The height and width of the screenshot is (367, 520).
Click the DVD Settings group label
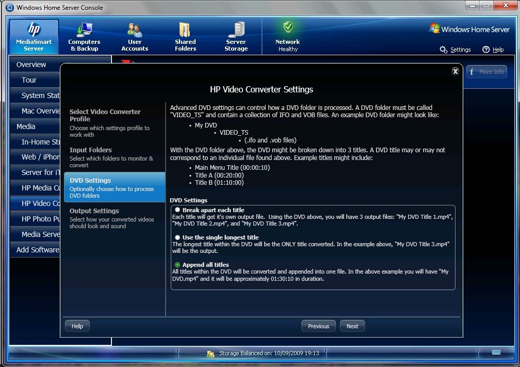coord(188,200)
